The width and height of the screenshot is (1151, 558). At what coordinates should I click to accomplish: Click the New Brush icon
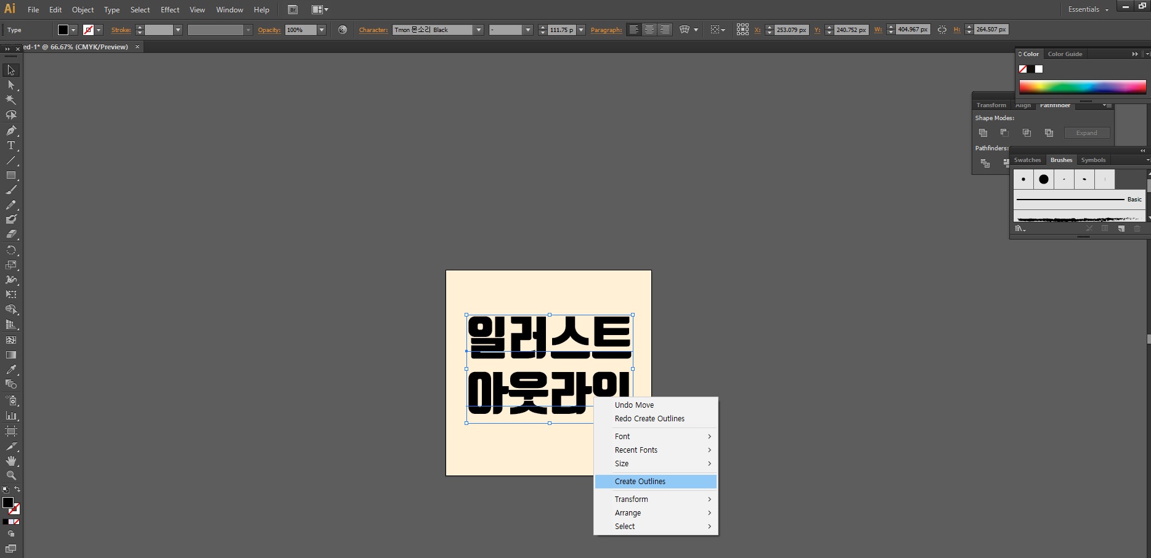(1121, 228)
